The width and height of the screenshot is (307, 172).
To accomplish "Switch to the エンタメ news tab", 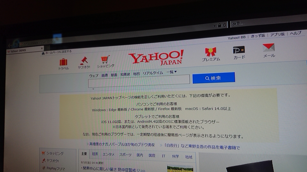I will click(x=108, y=155).
